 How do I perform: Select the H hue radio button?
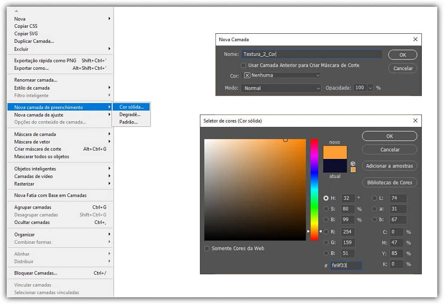tap(326, 198)
